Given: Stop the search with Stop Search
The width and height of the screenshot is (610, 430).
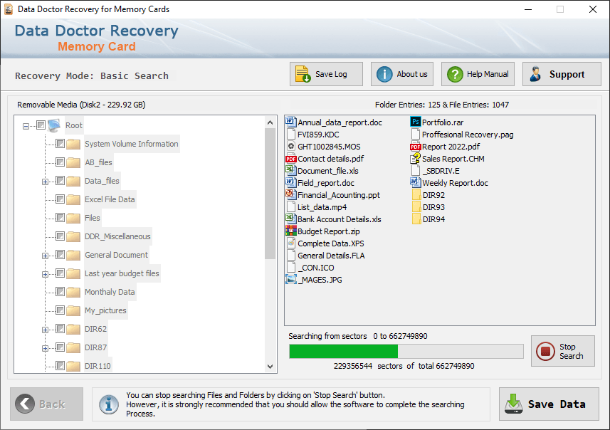Looking at the screenshot, I should 563,351.
